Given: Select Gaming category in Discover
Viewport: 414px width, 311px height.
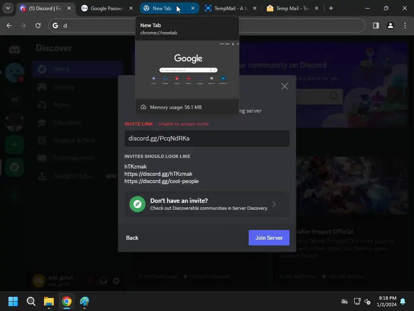Looking at the screenshot, I should coord(78,87).
